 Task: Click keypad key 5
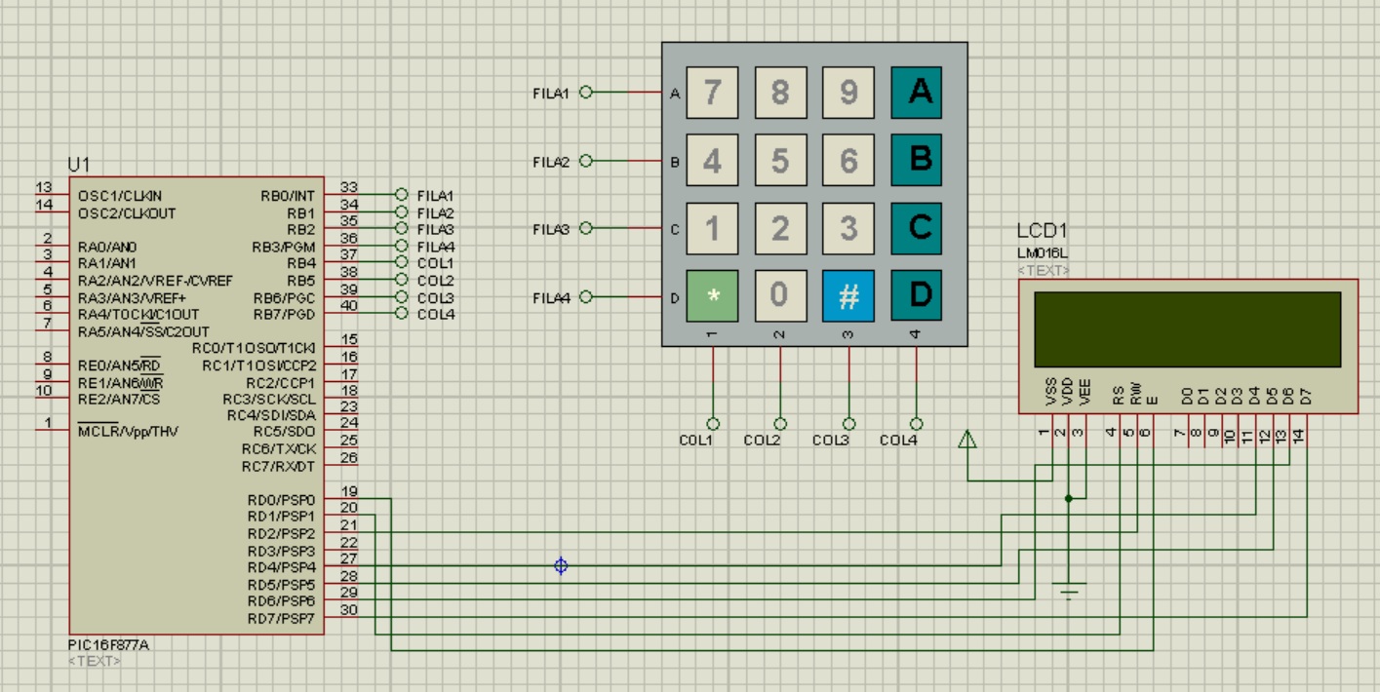pyautogui.click(x=780, y=161)
